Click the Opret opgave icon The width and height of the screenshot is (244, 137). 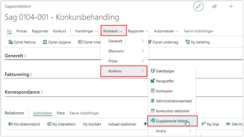(x=45, y=42)
